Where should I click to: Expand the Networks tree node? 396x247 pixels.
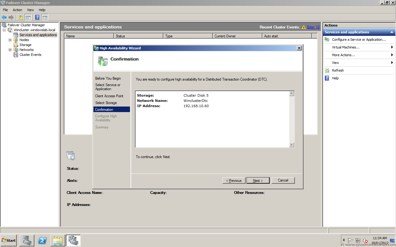10,50
